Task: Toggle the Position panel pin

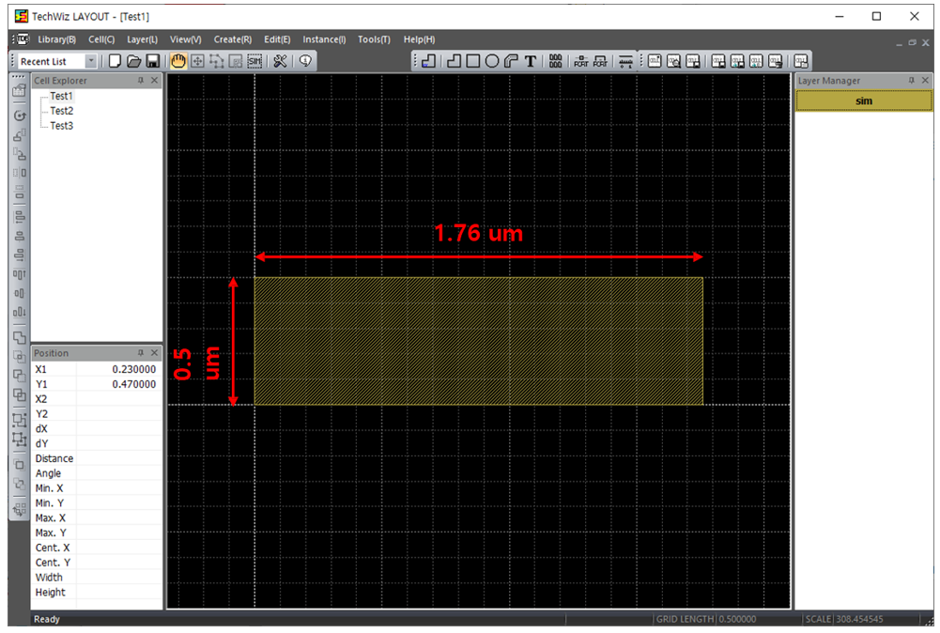Action: pyautogui.click(x=141, y=353)
